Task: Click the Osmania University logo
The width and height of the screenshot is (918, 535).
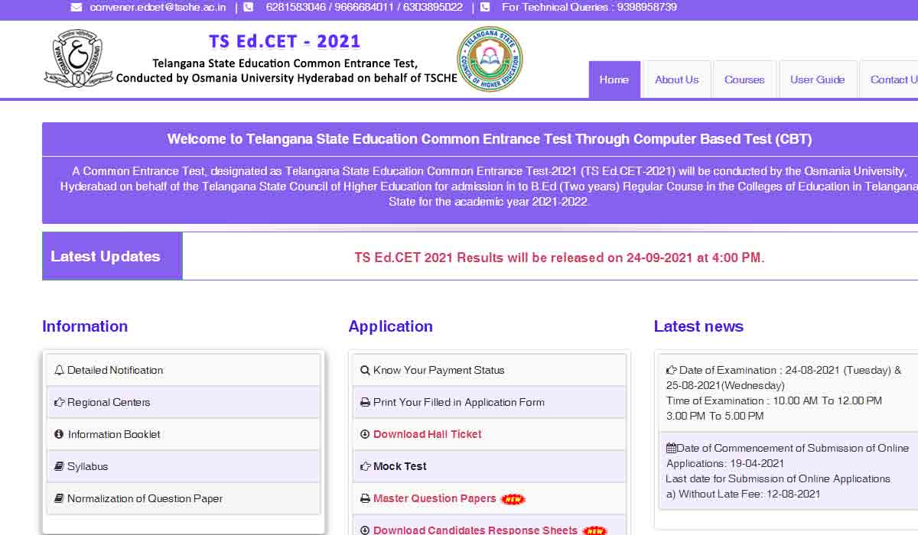Action: (76, 57)
